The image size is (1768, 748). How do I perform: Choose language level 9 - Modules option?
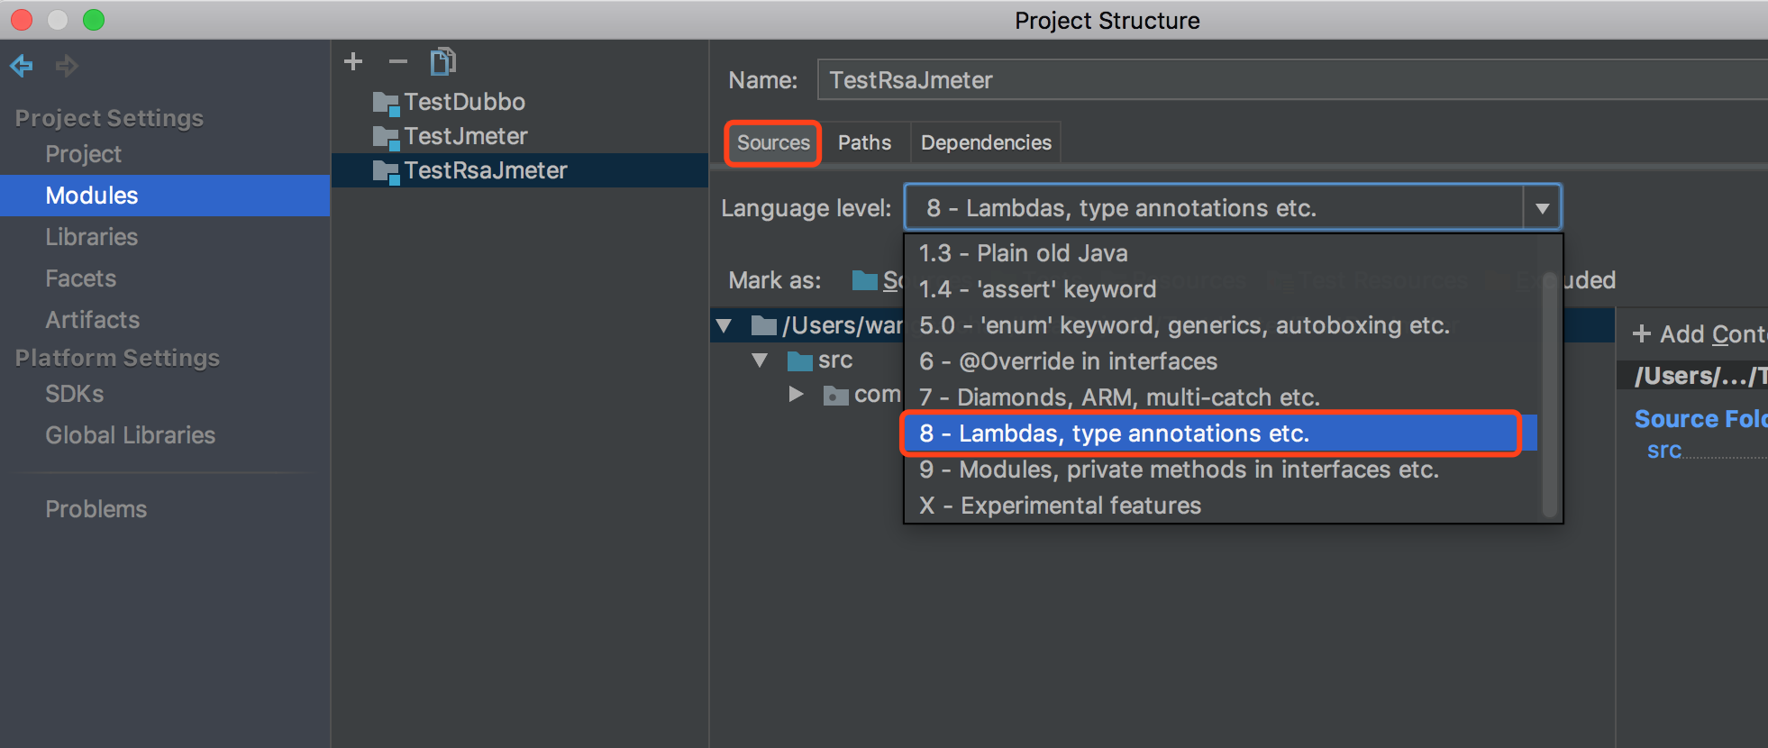1179,470
